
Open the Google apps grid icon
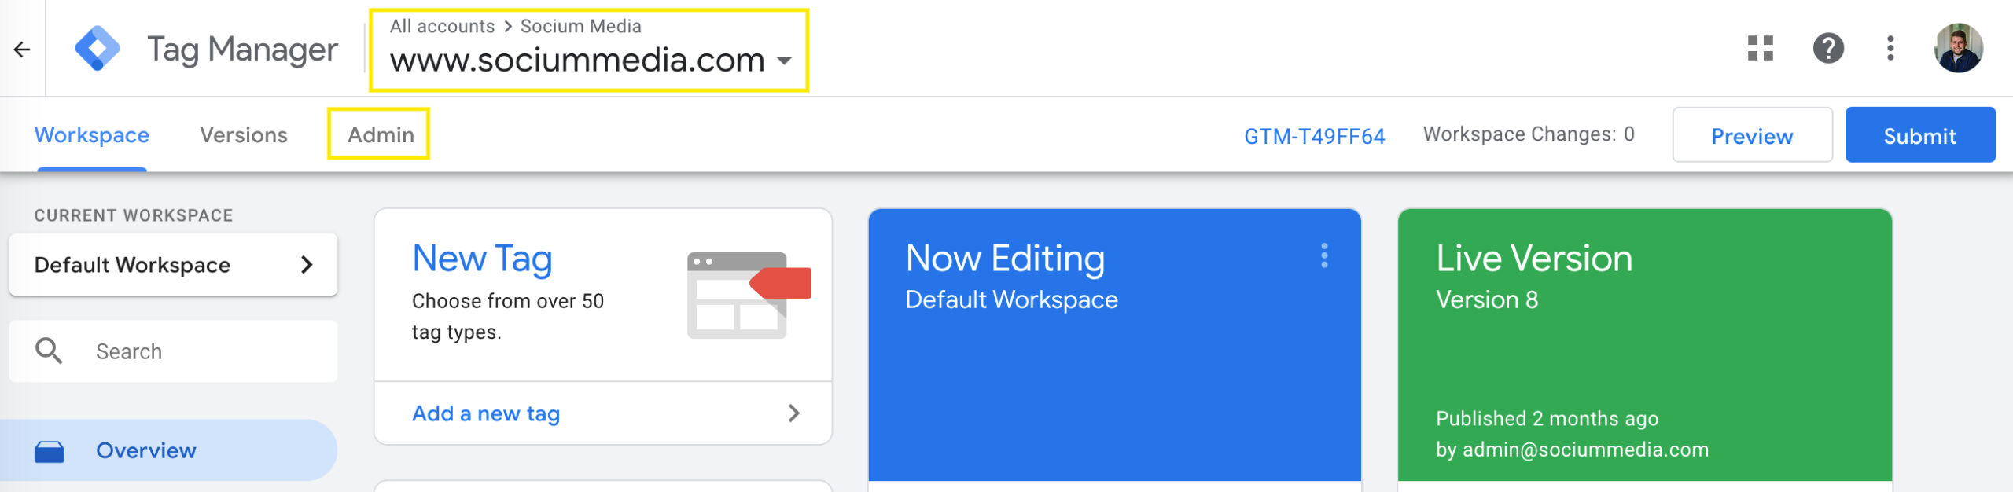pyautogui.click(x=1761, y=48)
